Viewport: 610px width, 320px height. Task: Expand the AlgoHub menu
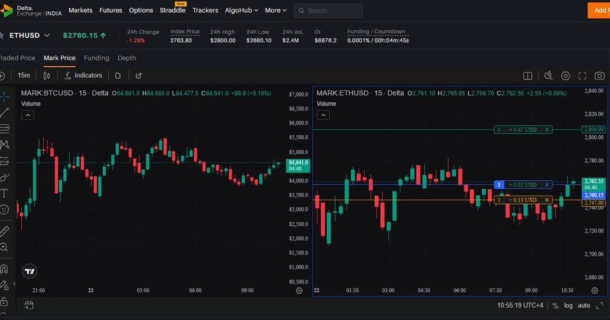tap(241, 10)
